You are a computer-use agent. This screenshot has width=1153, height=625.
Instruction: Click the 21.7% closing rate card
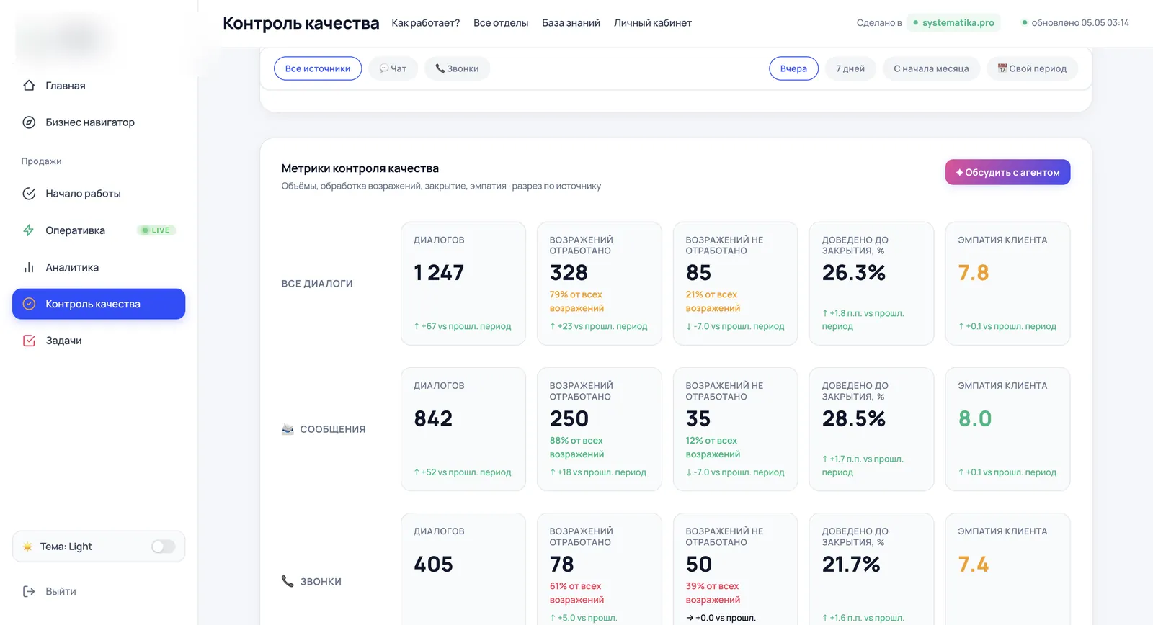871,569
